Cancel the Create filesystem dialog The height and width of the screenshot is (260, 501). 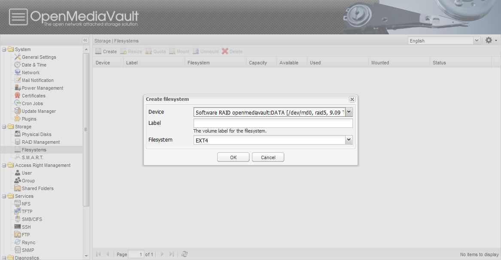(268, 157)
